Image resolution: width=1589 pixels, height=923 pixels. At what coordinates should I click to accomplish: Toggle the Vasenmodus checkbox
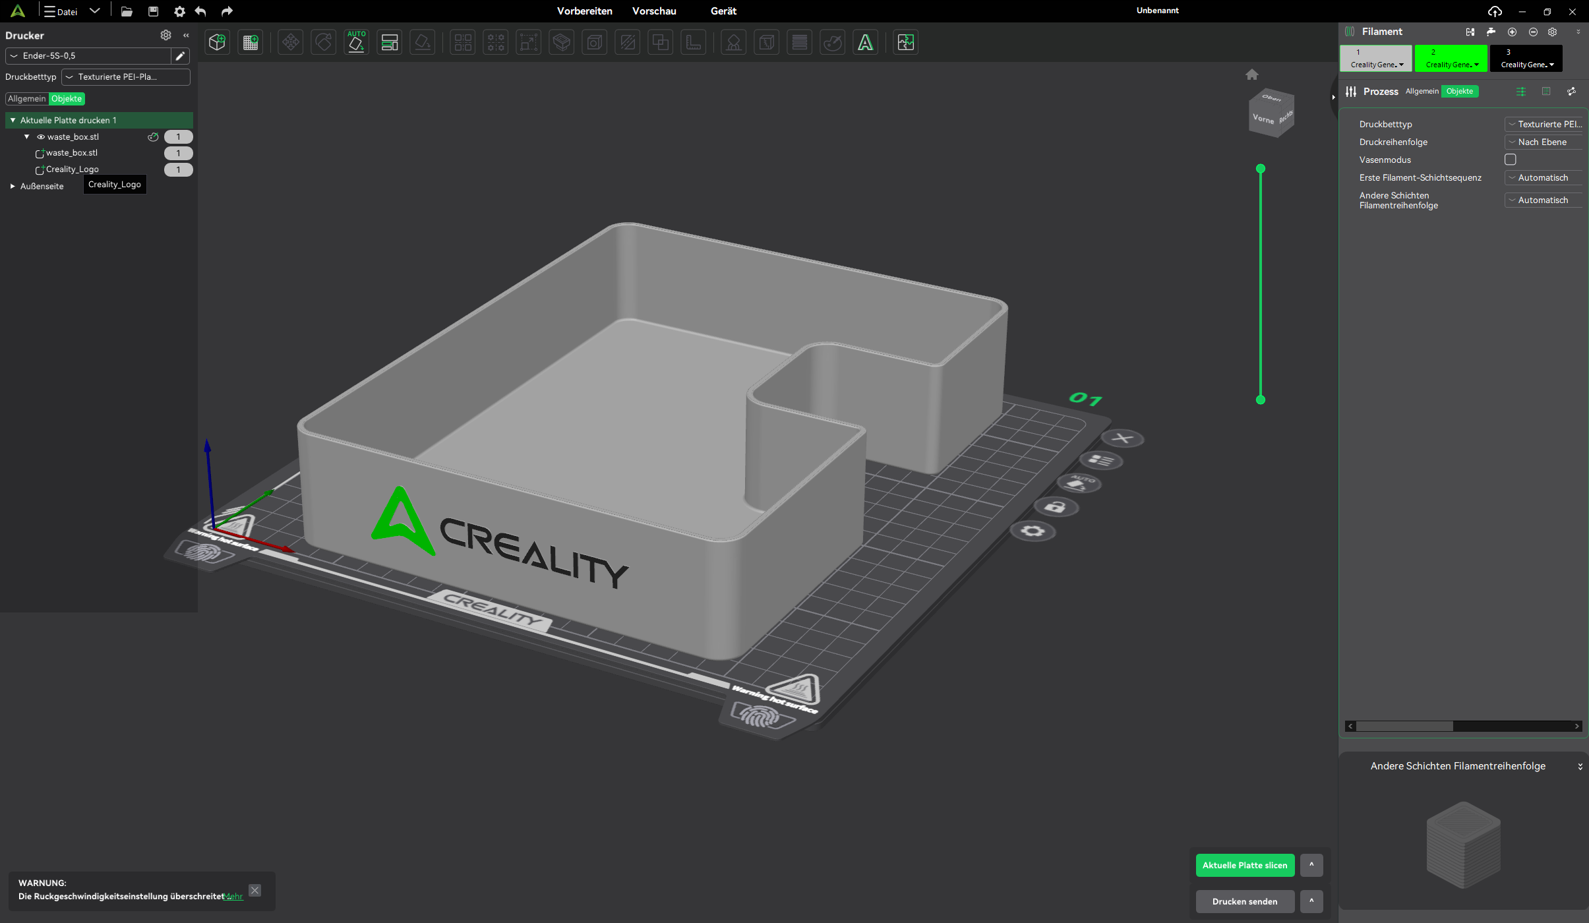click(1511, 160)
